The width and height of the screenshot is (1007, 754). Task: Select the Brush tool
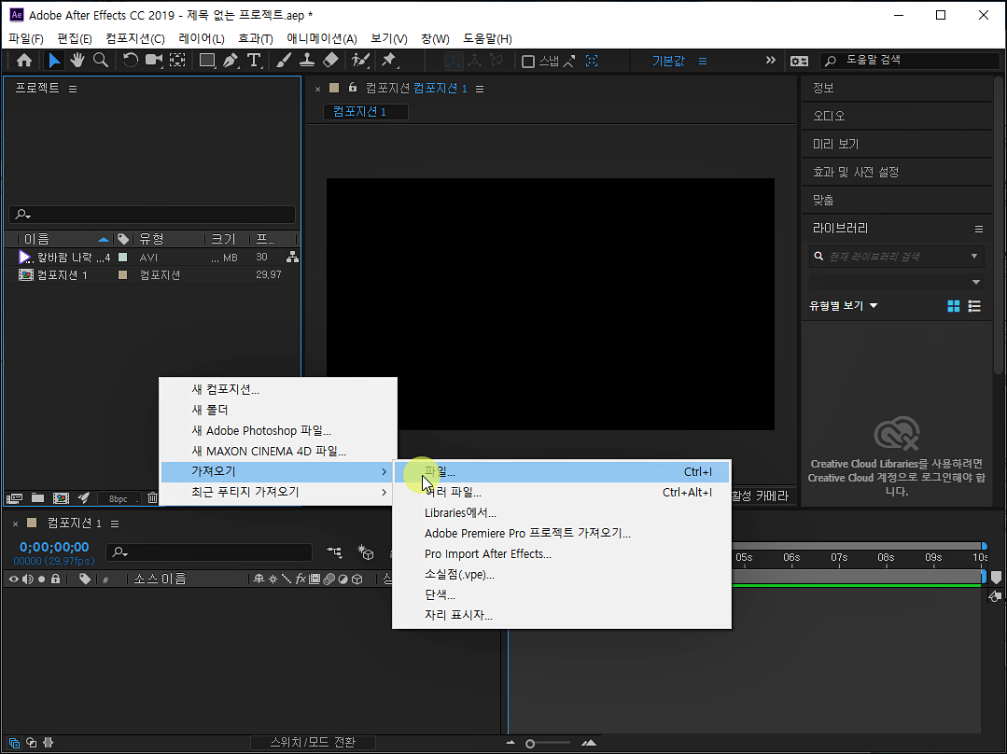tap(284, 61)
